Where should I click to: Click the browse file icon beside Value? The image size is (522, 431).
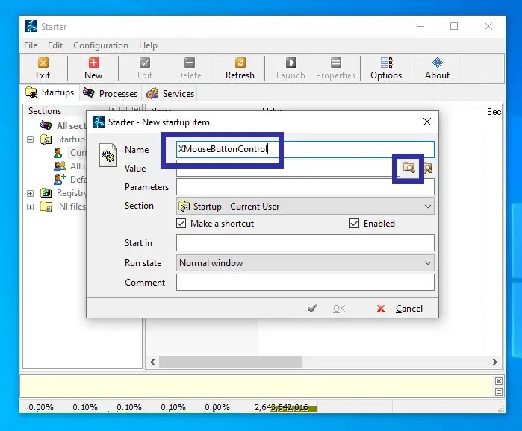coord(408,168)
